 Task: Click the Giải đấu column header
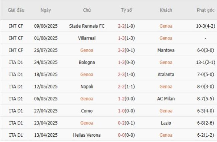(16, 10)
